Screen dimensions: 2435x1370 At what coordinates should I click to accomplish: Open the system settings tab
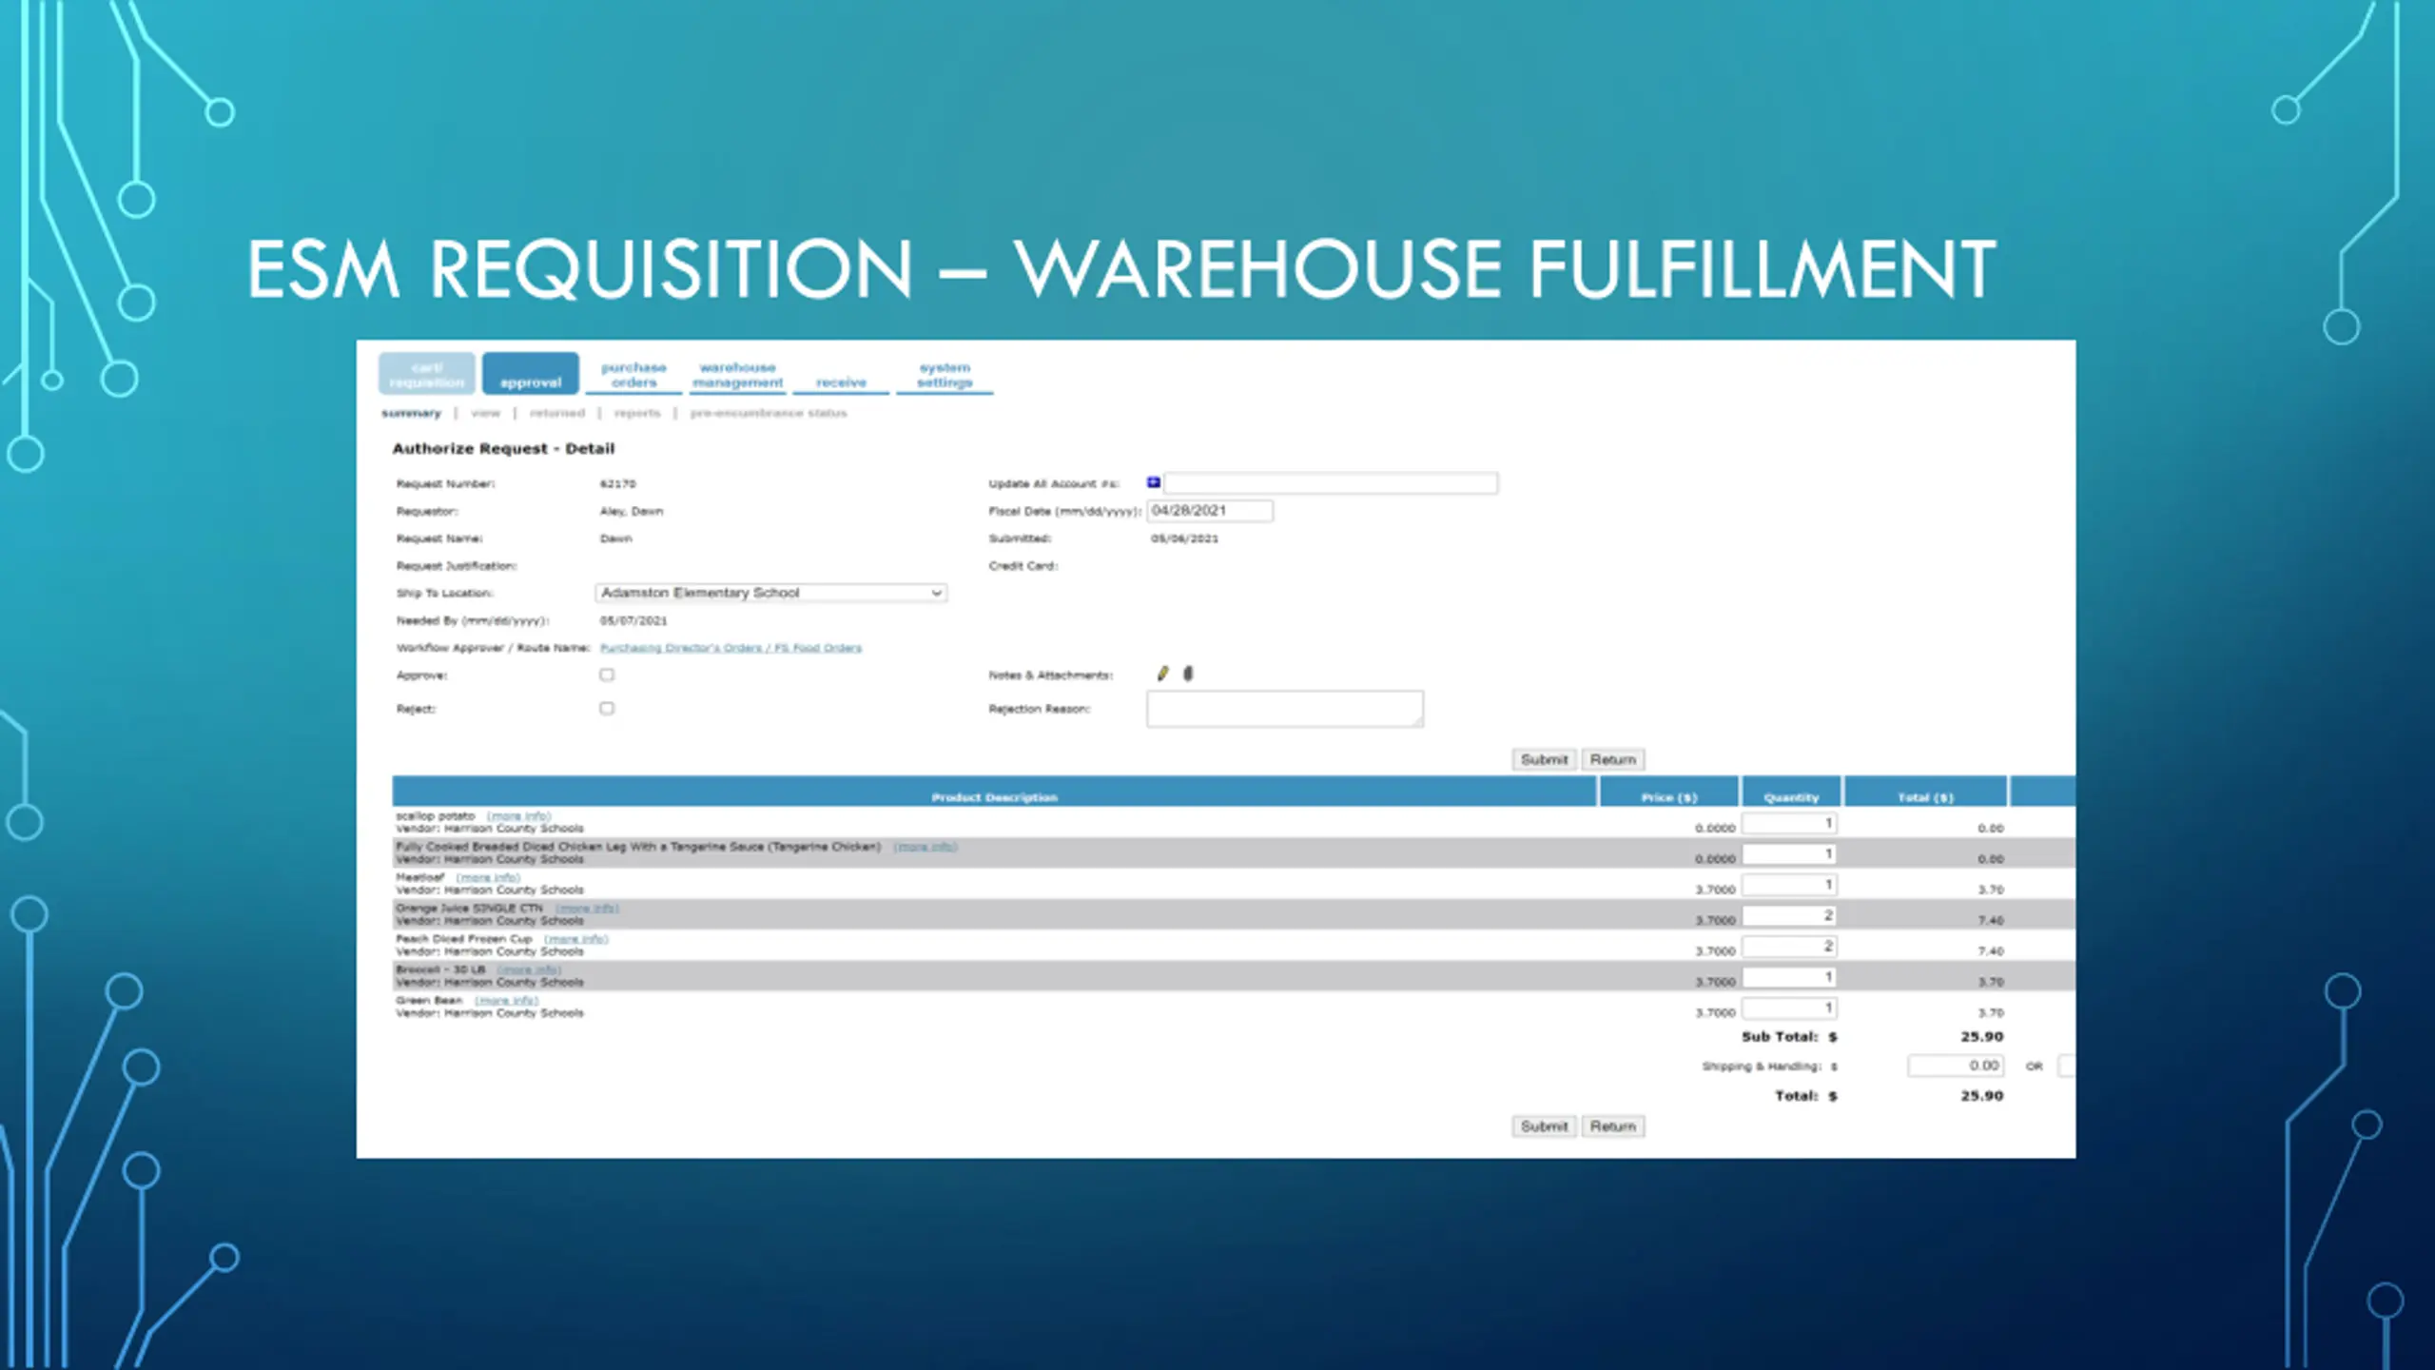[945, 374]
